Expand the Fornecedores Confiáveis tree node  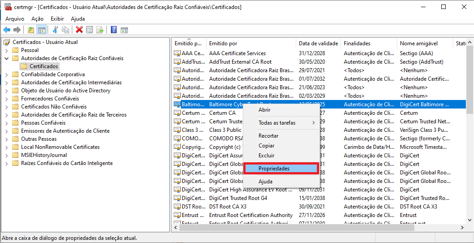[7, 99]
